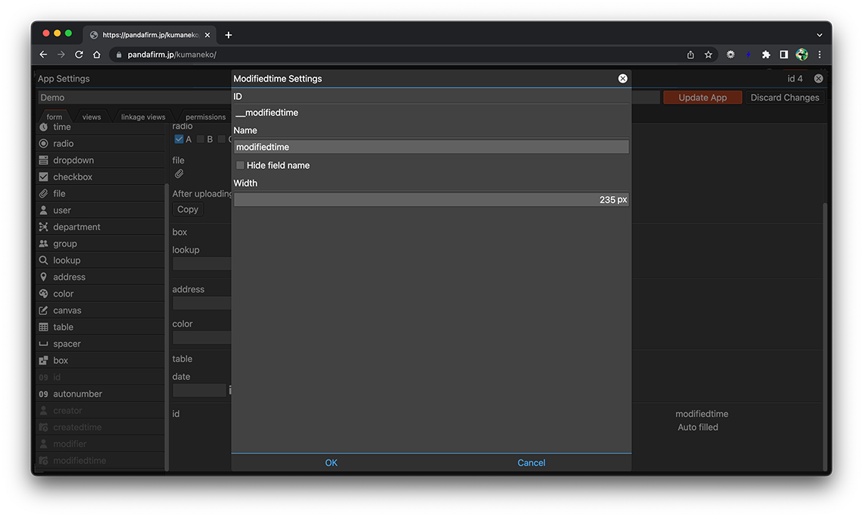
Task: Click the table grid field icon
Action: [x=44, y=327]
